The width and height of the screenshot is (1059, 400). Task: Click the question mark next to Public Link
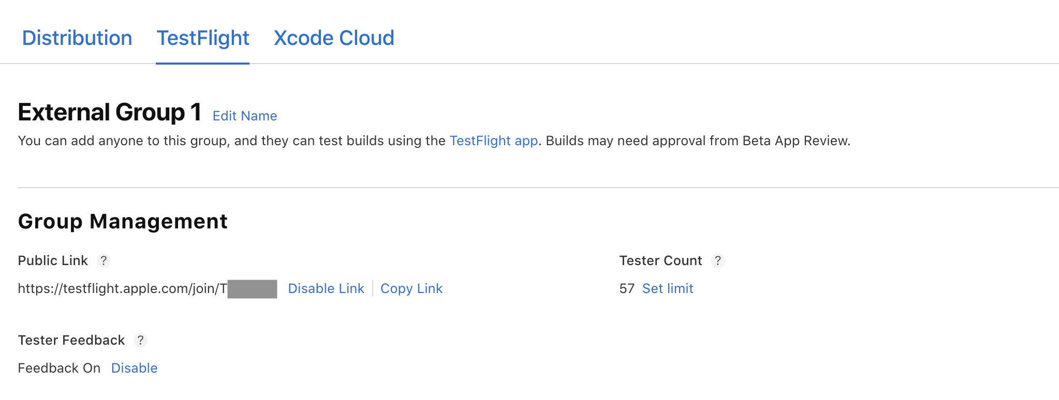coord(104,261)
